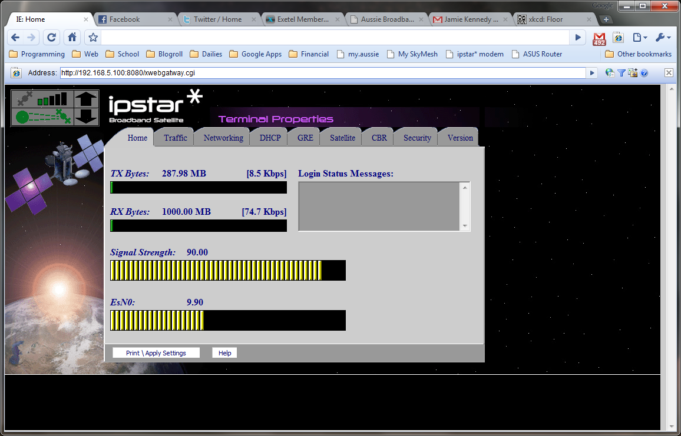Go back using the browser back arrow

pos(15,37)
